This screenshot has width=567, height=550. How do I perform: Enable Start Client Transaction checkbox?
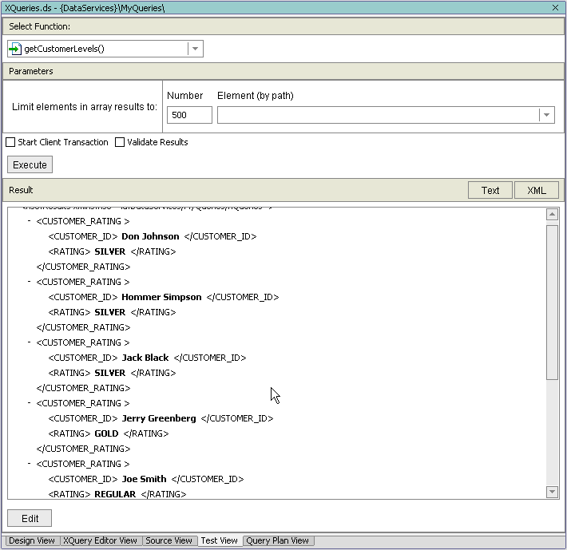(10, 142)
